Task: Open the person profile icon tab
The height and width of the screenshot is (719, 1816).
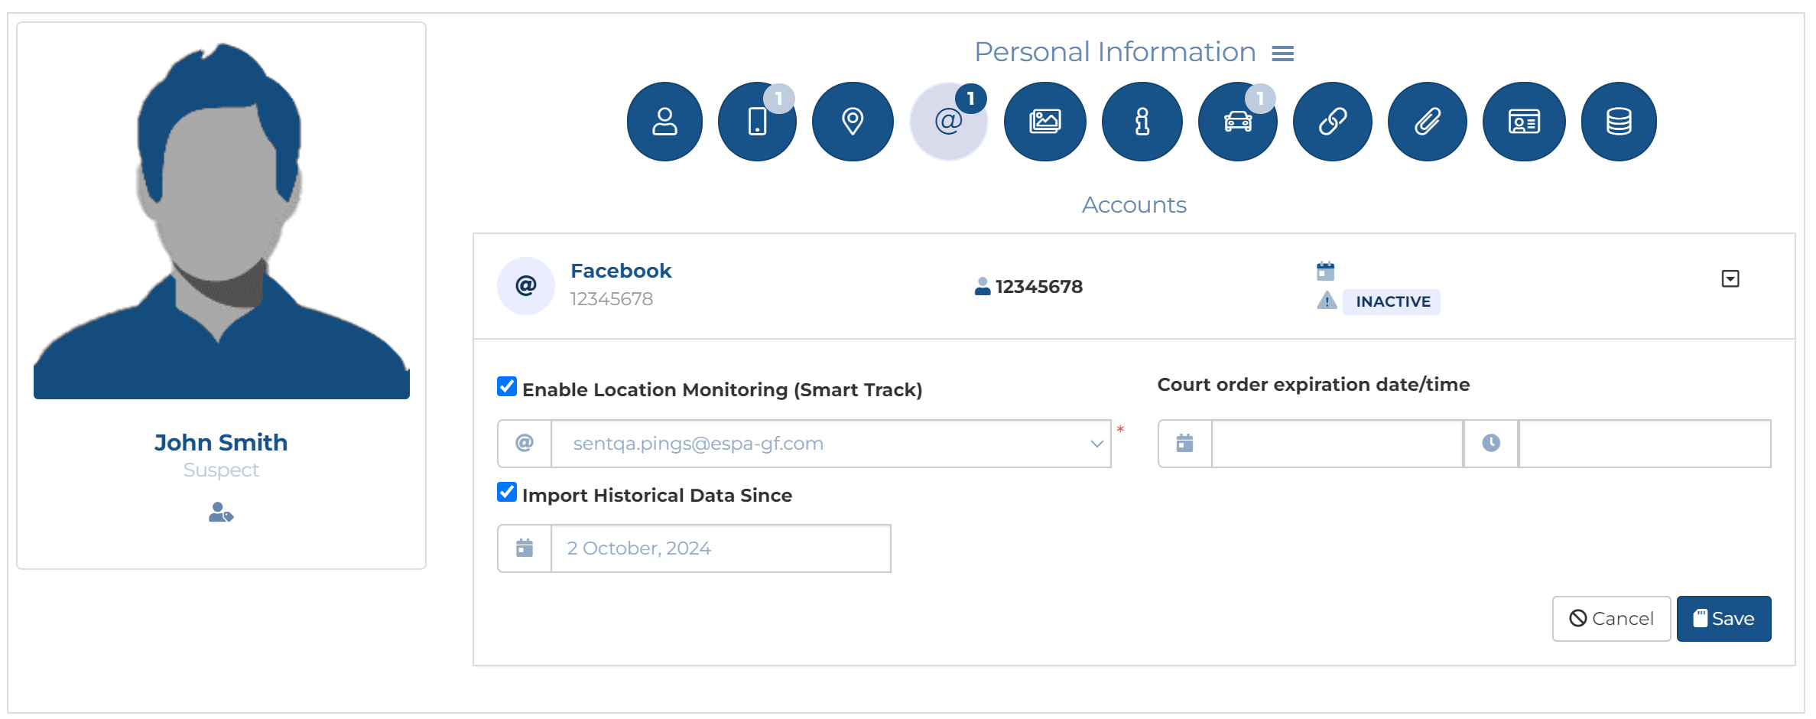Action: pyautogui.click(x=664, y=122)
